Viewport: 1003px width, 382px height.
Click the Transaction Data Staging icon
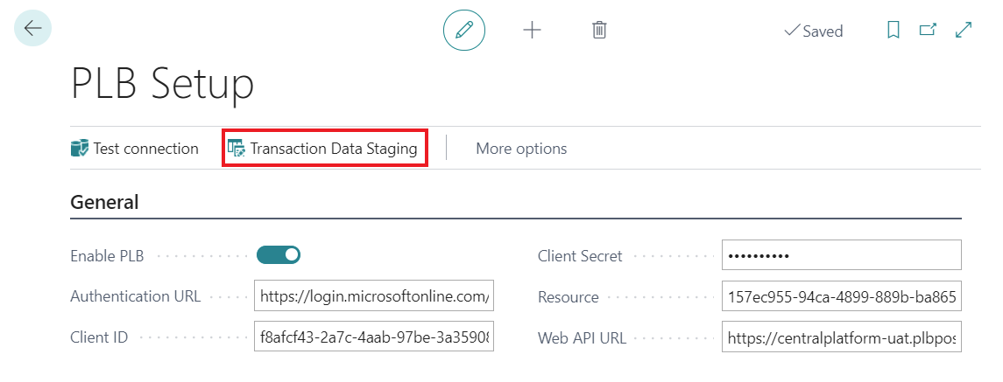click(x=237, y=149)
